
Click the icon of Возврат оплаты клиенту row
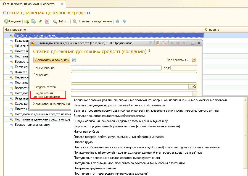(x=11, y=125)
